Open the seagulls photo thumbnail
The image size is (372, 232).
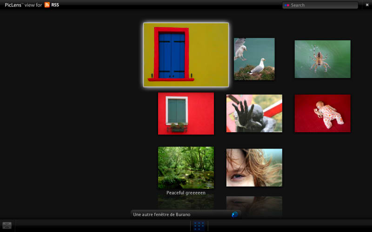tap(254, 59)
